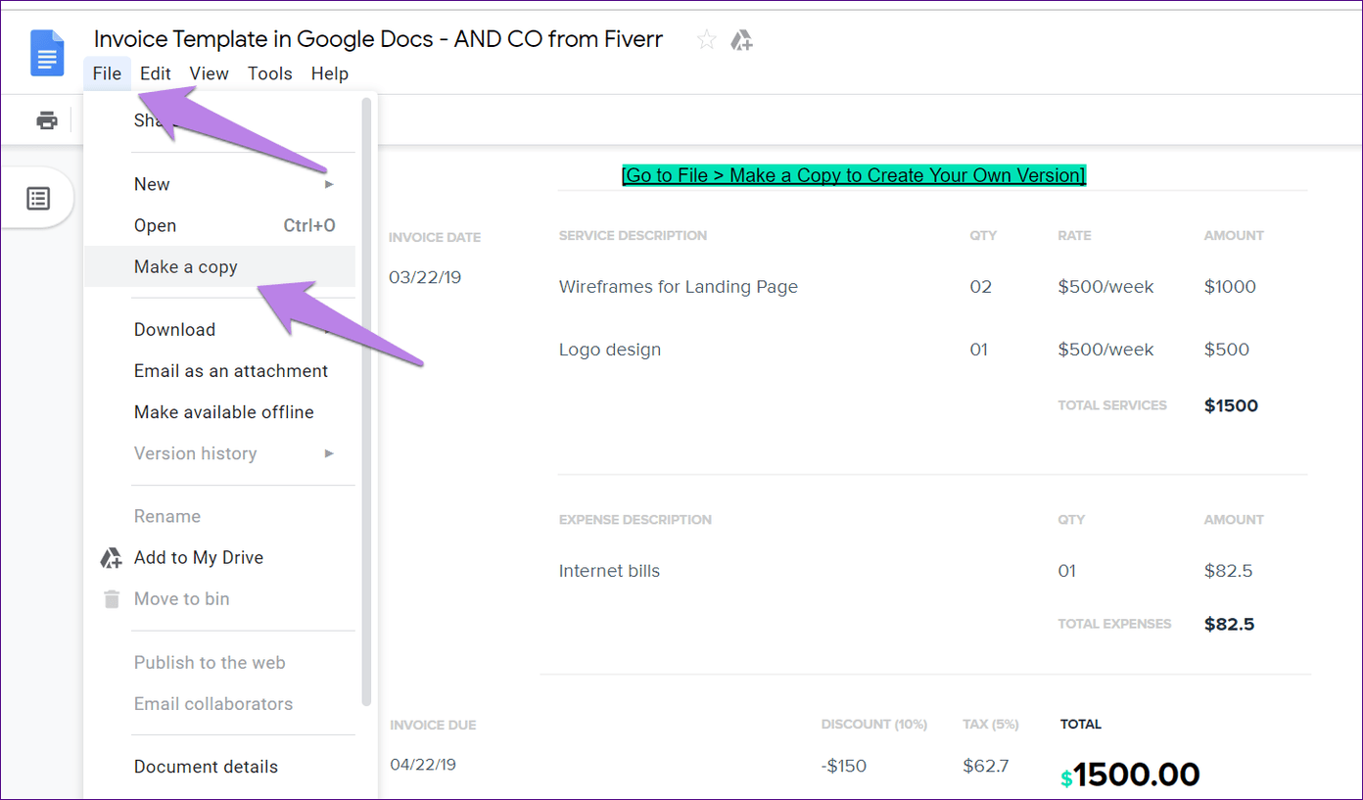This screenshot has height=800, width=1363.
Task: Click the invoice date 03/22/19
Action: (x=425, y=277)
